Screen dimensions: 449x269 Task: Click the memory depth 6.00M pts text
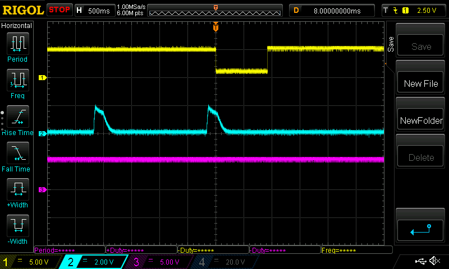tap(130, 13)
